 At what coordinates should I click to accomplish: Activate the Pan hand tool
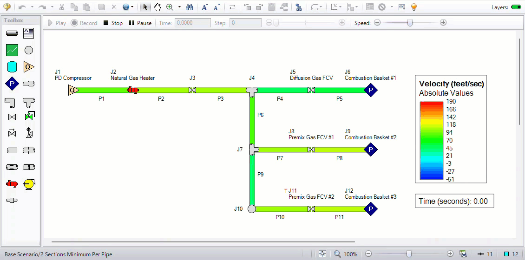click(x=157, y=6)
